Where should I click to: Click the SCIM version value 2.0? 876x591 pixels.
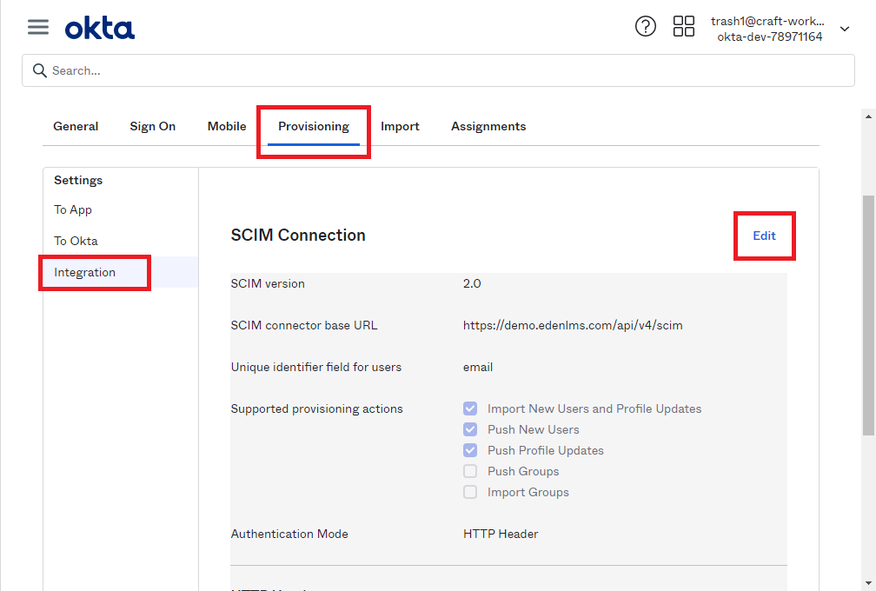472,283
